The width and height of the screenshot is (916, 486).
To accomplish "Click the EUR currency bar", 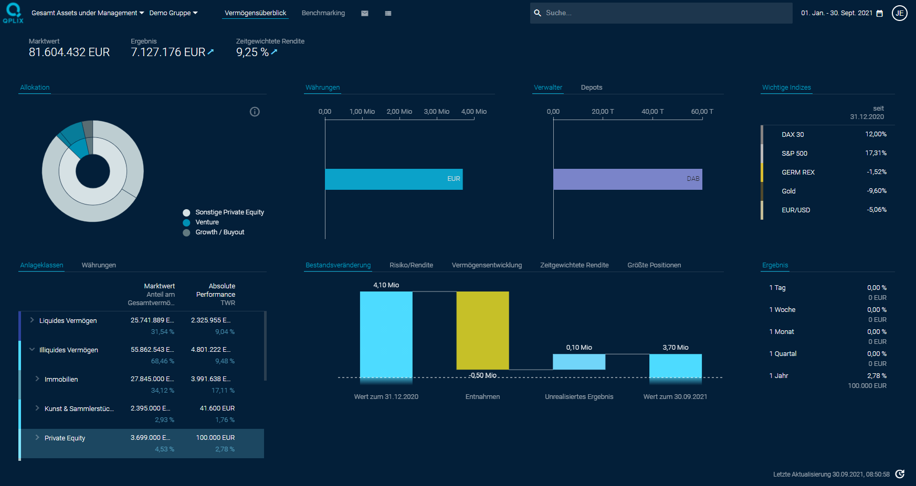I will pos(394,179).
